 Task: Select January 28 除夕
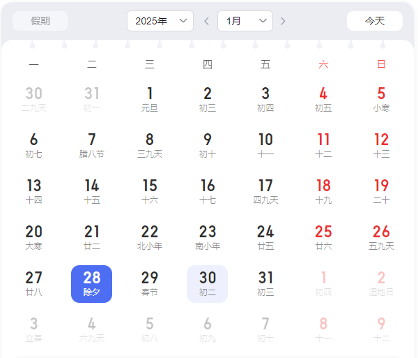pyautogui.click(x=92, y=284)
